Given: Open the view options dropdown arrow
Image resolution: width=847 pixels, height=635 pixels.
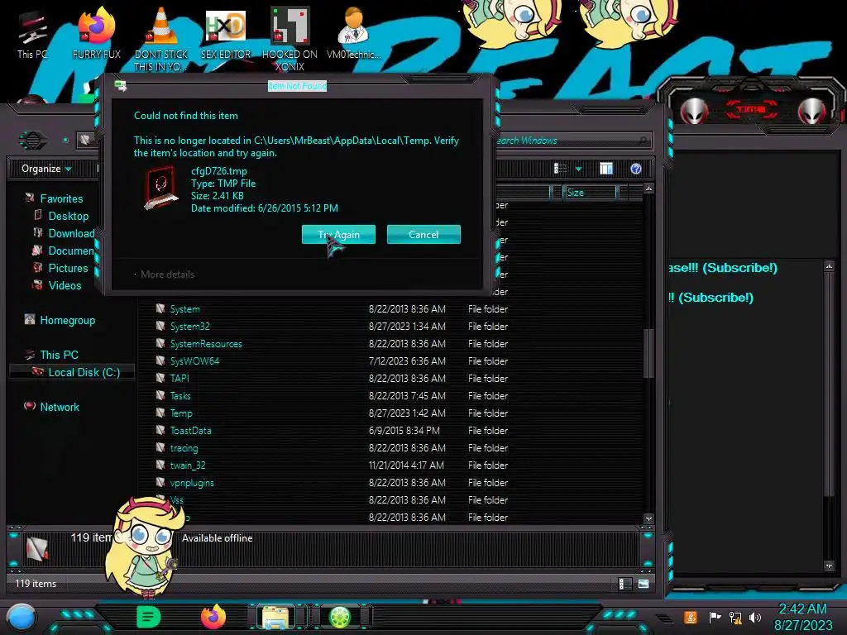Looking at the screenshot, I should [x=578, y=169].
